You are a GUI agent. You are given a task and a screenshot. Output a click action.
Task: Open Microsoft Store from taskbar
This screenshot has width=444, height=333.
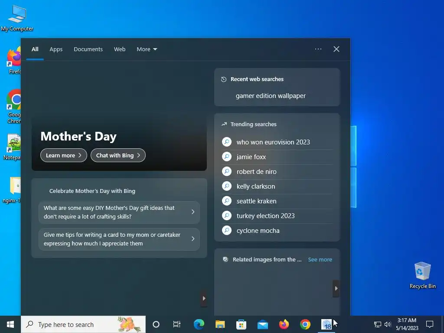tap(241, 324)
